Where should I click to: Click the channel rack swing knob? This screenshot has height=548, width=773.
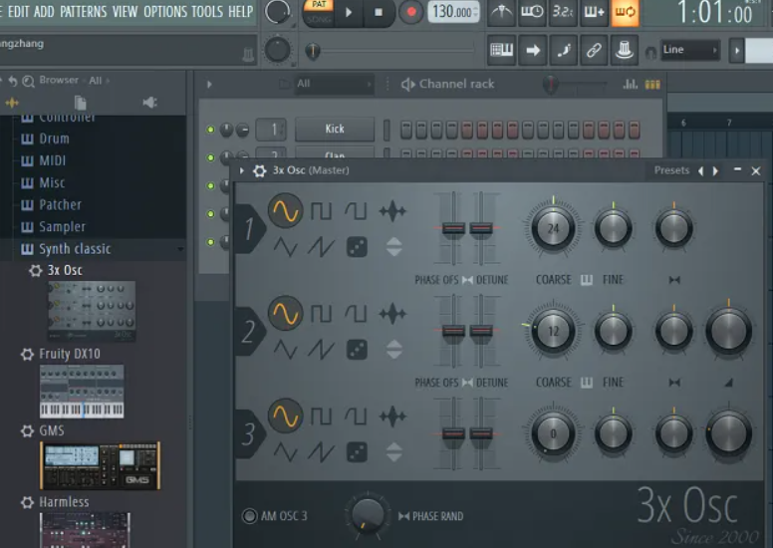[550, 85]
